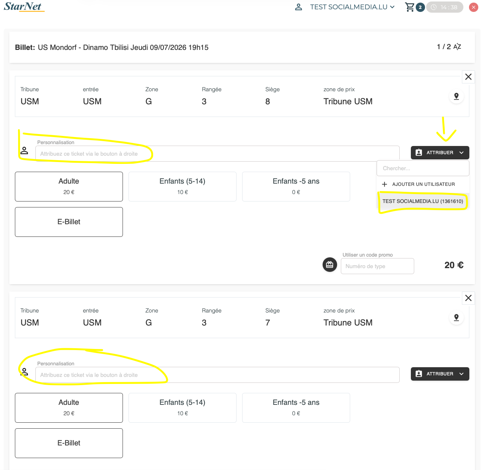
Task: Click the promo code gift icon
Action: coord(330,265)
